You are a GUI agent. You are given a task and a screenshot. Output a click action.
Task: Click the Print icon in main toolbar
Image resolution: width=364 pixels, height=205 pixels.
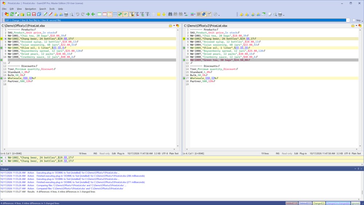[66, 15]
